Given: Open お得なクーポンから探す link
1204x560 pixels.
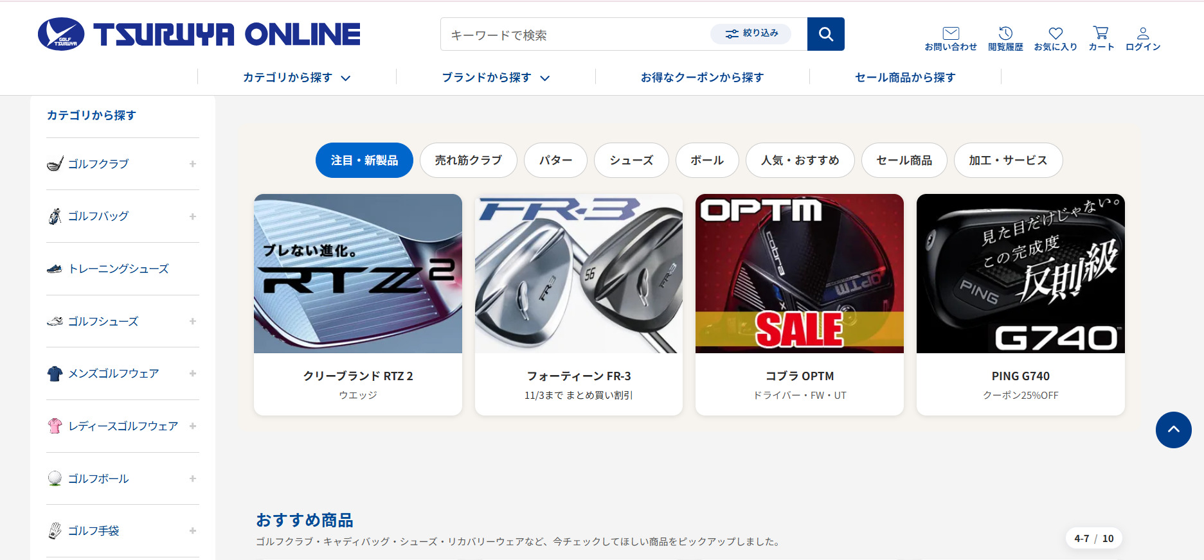Looking at the screenshot, I should [x=702, y=78].
